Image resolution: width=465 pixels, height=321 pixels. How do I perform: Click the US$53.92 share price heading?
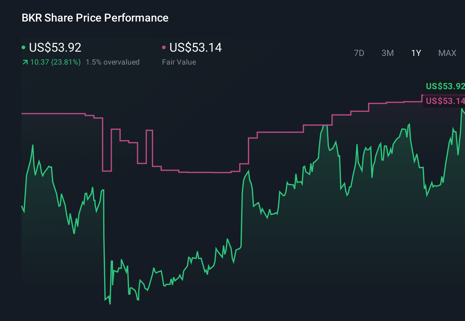(x=55, y=48)
